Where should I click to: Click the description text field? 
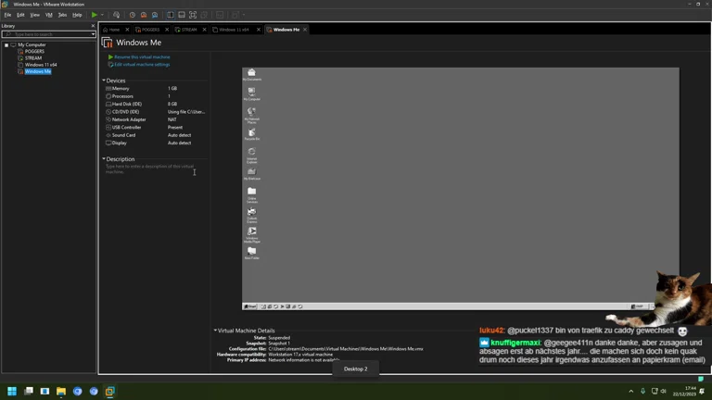(x=156, y=169)
